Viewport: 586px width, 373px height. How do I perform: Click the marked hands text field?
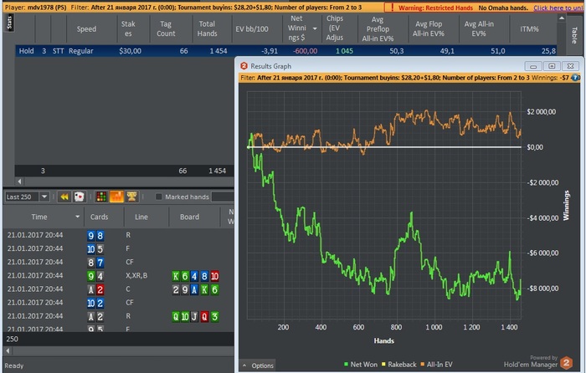point(223,197)
